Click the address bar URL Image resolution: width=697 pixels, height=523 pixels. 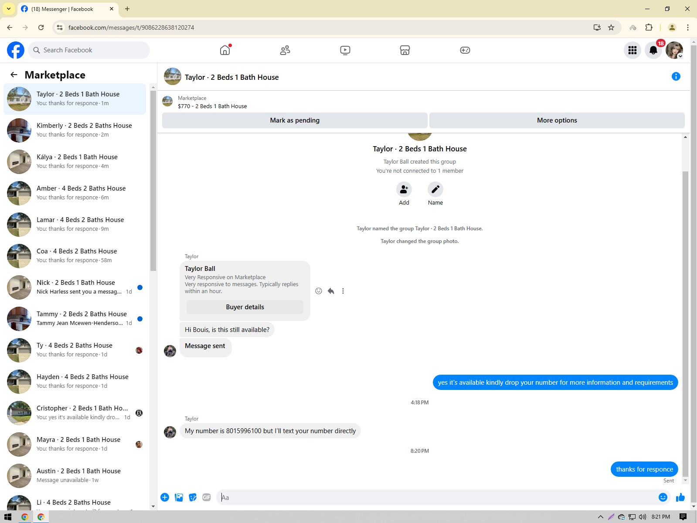[131, 27]
